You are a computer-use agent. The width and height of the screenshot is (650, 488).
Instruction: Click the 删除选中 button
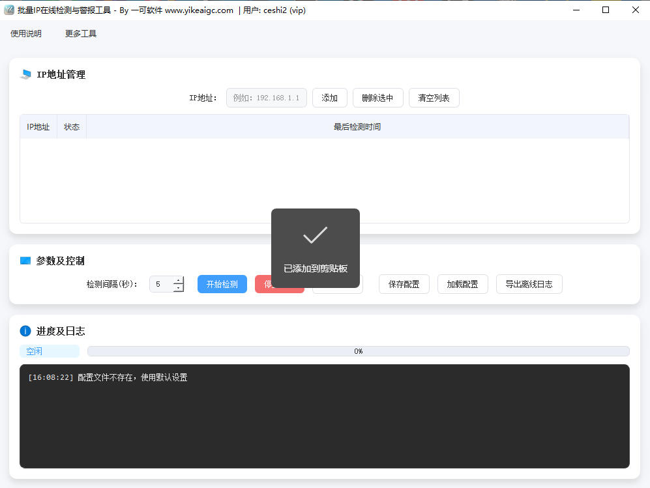point(377,97)
